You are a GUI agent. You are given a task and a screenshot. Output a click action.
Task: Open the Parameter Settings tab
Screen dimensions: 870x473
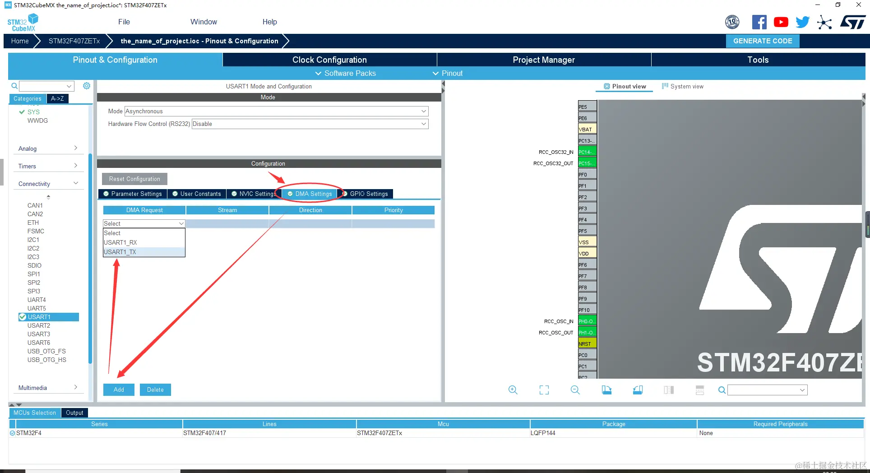point(133,194)
